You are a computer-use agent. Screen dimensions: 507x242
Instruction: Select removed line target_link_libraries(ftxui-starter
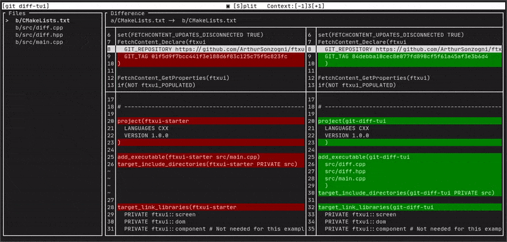(x=211, y=207)
